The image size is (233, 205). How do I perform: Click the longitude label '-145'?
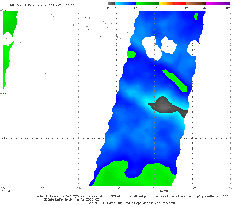point(41,188)
